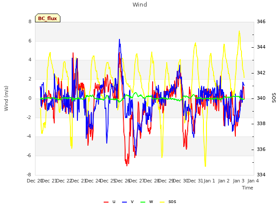Click the yellow sos legend color marker
280x210 pixels.
pyautogui.click(x=162, y=202)
